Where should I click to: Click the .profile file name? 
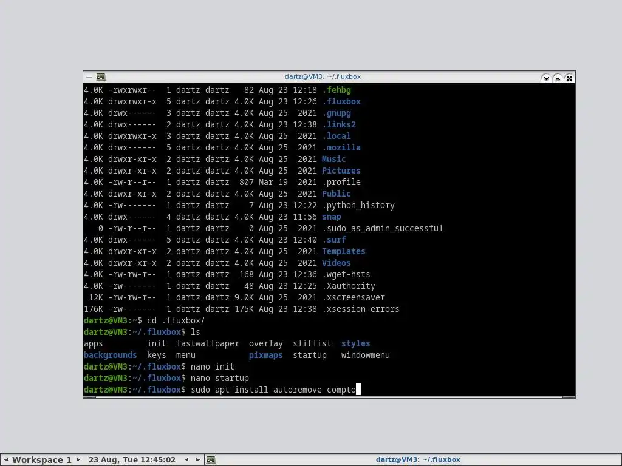pyautogui.click(x=341, y=182)
